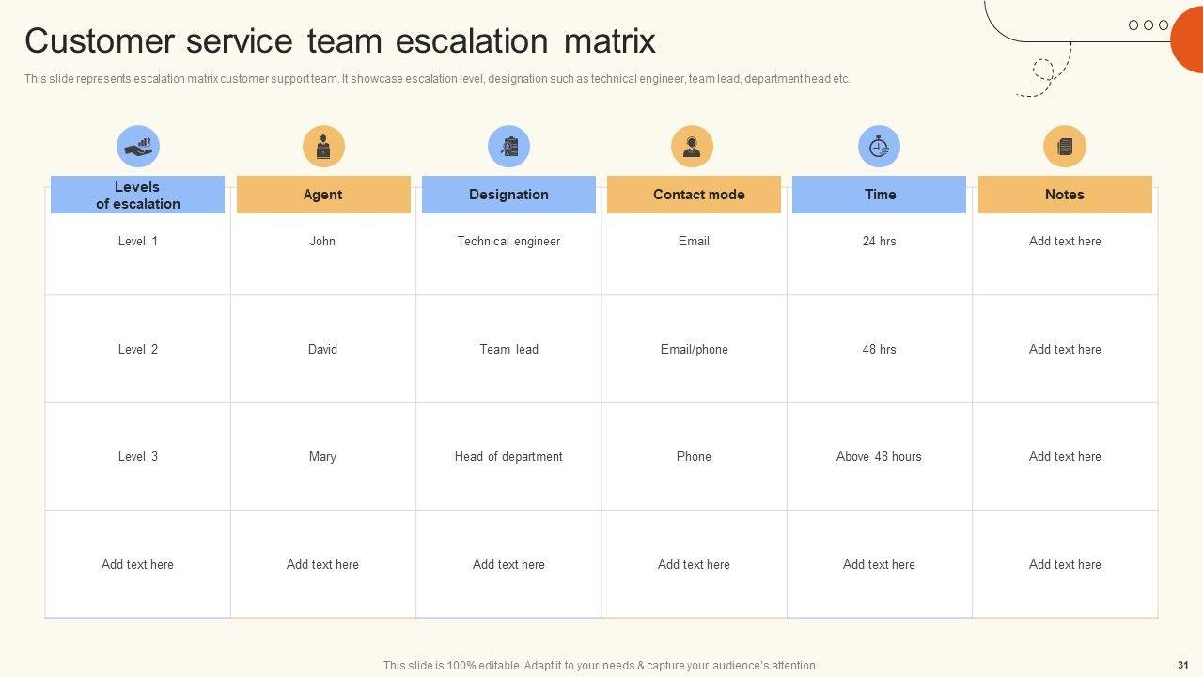The height and width of the screenshot is (677, 1203).
Task: Click the headset icon above Contact mode
Action: click(692, 147)
